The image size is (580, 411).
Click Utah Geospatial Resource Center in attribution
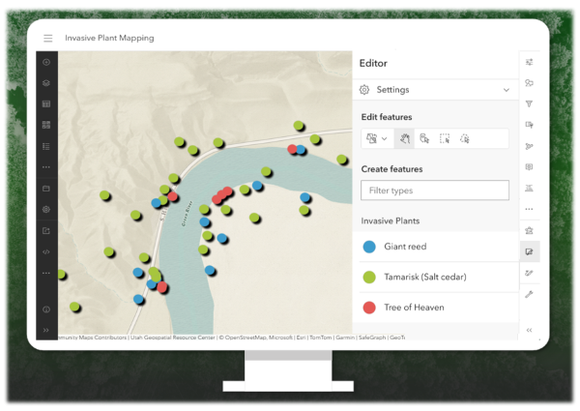pyautogui.click(x=173, y=338)
